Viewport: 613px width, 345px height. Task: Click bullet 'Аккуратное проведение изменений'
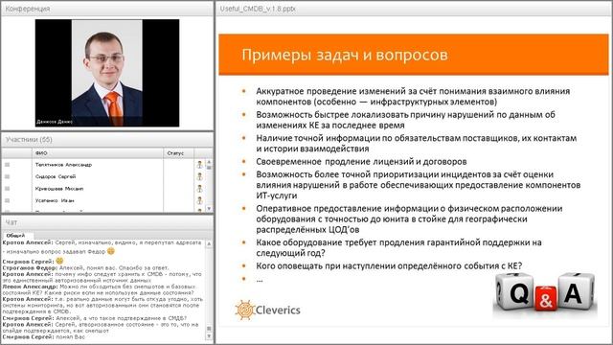point(413,96)
